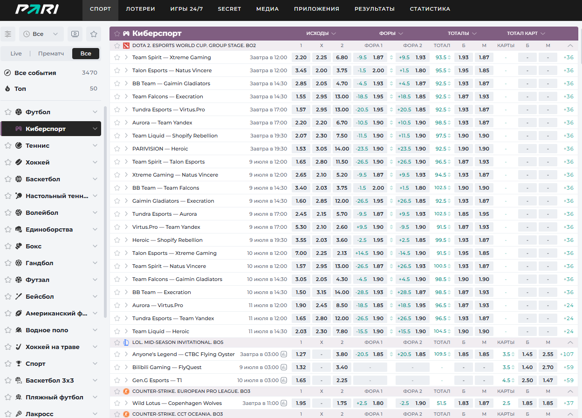Bet 2.20 on Team Spirit win
The image size is (582, 418).
click(x=301, y=57)
